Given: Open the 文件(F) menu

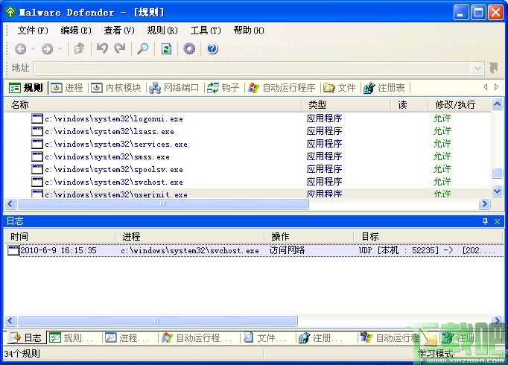Looking at the screenshot, I should click(33, 31).
